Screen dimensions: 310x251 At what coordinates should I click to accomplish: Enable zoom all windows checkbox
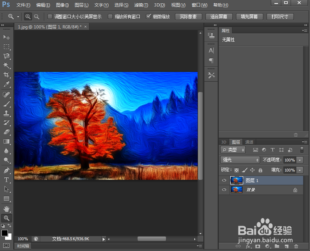(110, 17)
